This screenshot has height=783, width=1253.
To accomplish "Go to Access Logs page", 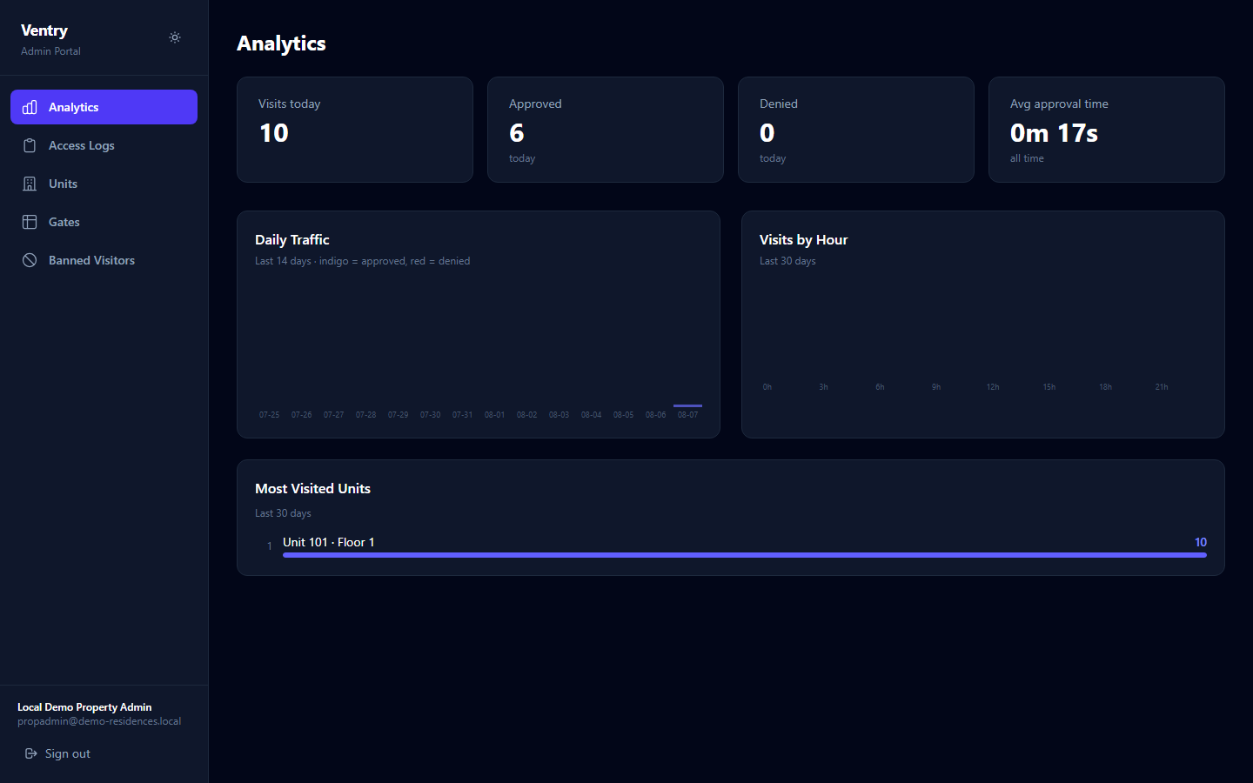I will (x=104, y=145).
